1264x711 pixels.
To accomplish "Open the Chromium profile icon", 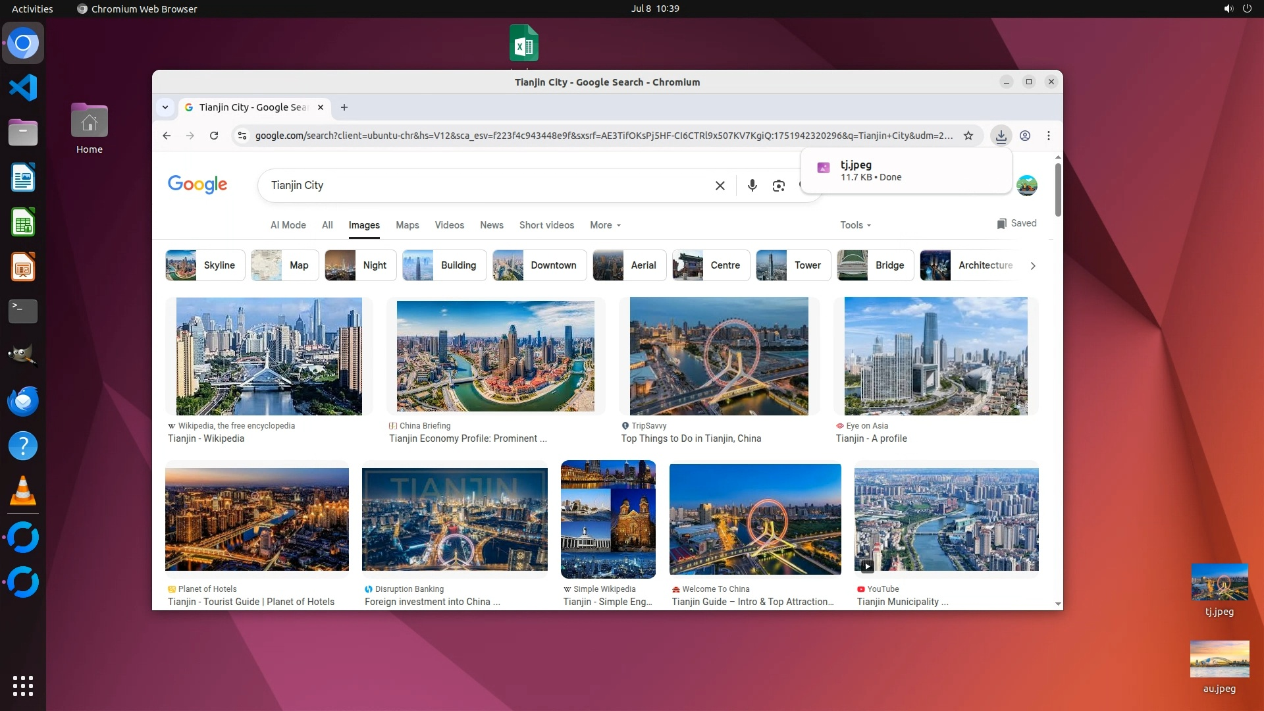I will (x=1025, y=136).
